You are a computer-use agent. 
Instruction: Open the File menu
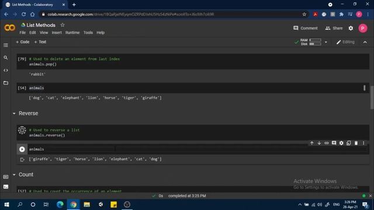pyautogui.click(x=23, y=33)
